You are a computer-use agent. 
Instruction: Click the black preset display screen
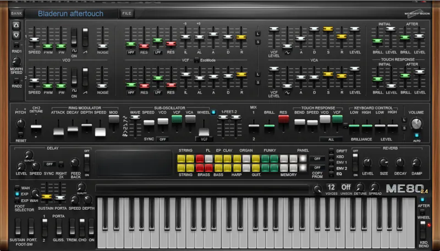coord(134,163)
